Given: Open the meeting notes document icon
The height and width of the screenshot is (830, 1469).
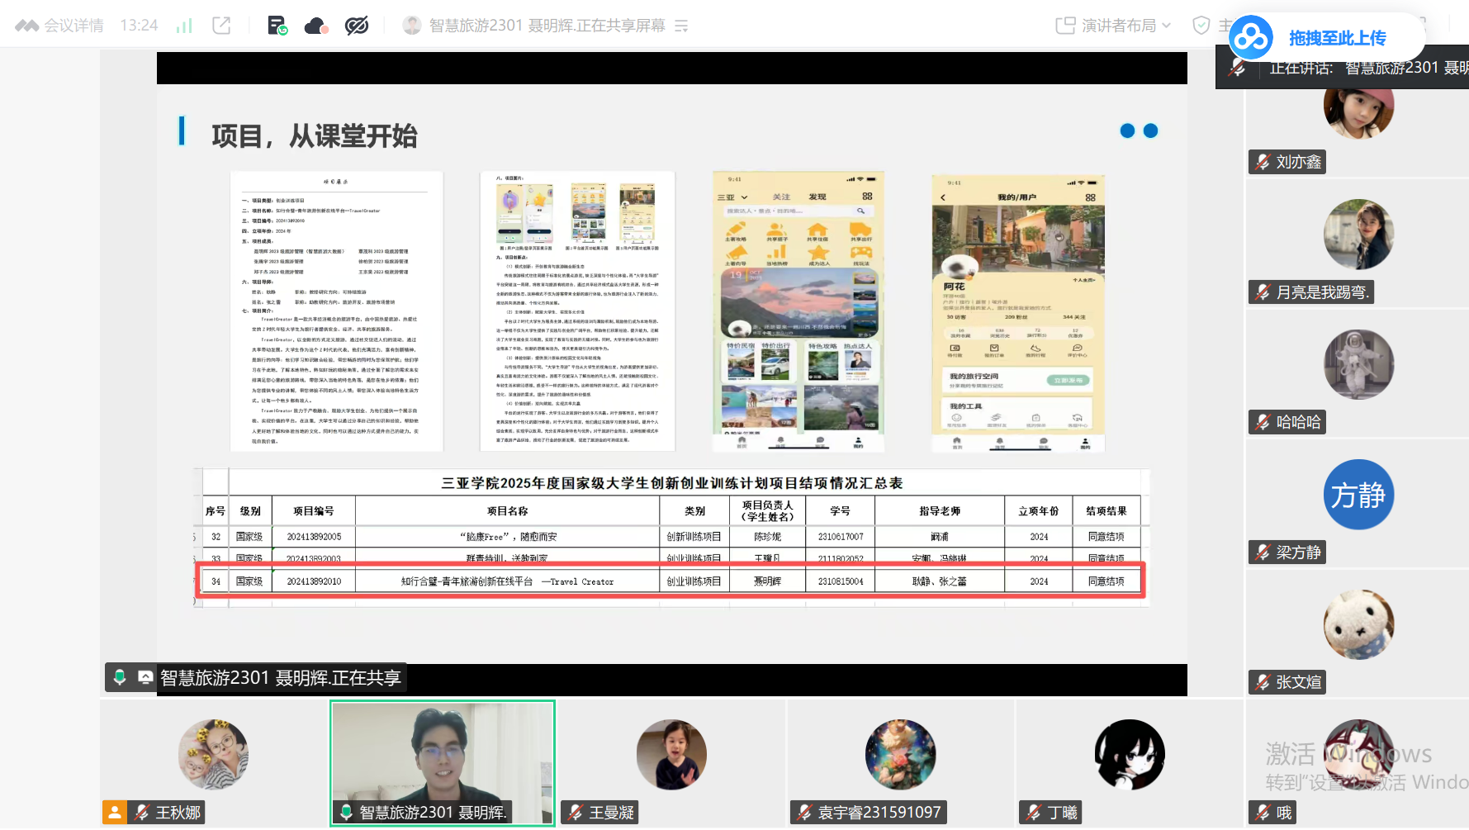Looking at the screenshot, I should (277, 26).
